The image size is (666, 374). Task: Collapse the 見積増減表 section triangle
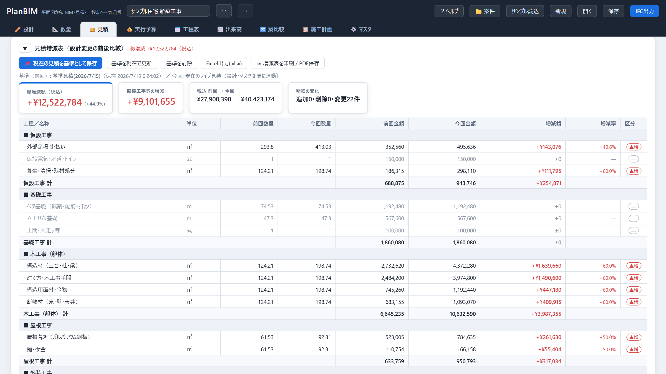[x=25, y=48]
